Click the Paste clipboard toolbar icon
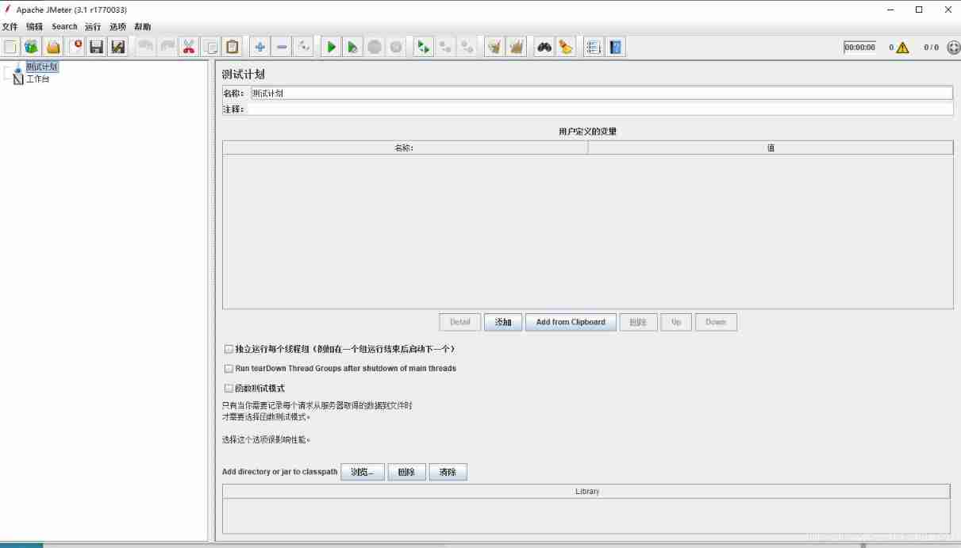 (232, 47)
